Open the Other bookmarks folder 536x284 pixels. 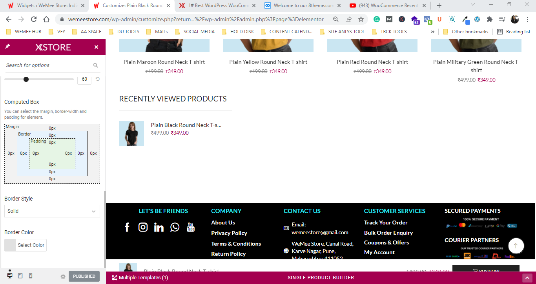click(x=465, y=32)
